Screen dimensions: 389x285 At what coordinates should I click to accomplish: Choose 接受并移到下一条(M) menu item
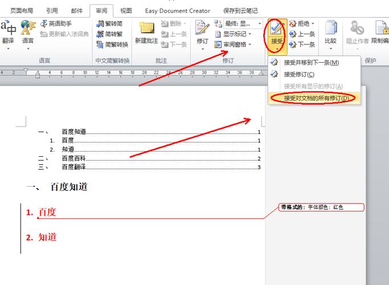(x=314, y=63)
